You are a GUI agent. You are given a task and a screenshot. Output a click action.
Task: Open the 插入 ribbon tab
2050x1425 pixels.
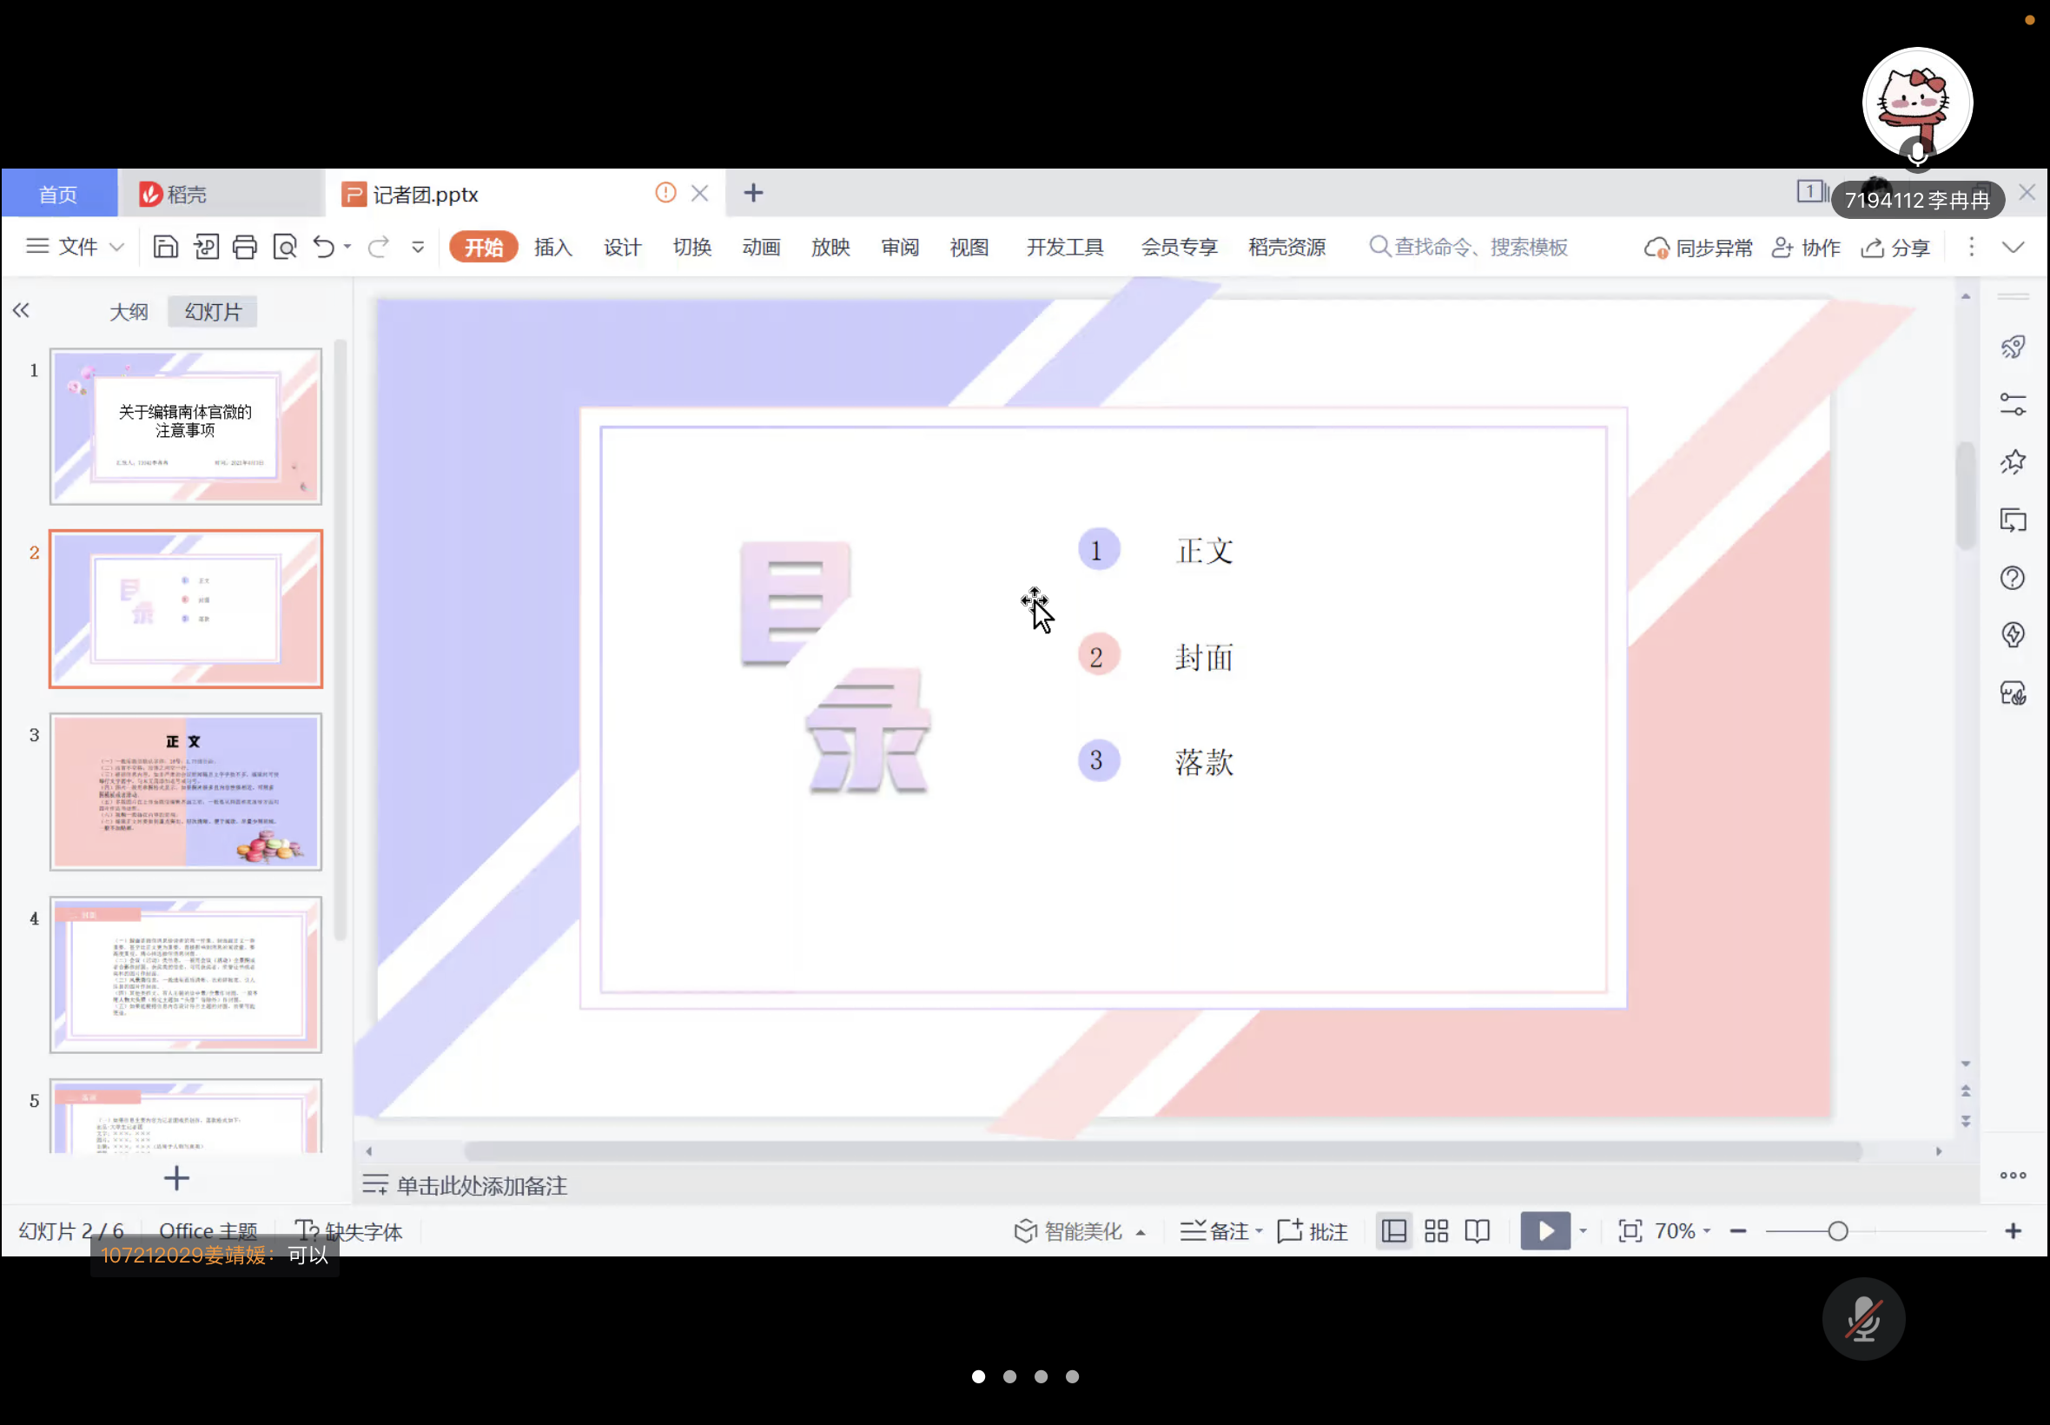[x=552, y=247]
